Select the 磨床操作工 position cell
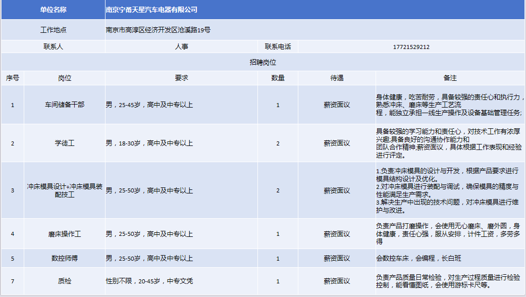The image size is (526, 297). point(65,234)
